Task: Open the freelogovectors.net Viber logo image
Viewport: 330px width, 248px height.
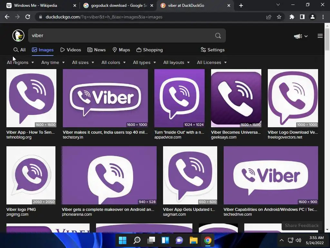Action: tap(293, 98)
